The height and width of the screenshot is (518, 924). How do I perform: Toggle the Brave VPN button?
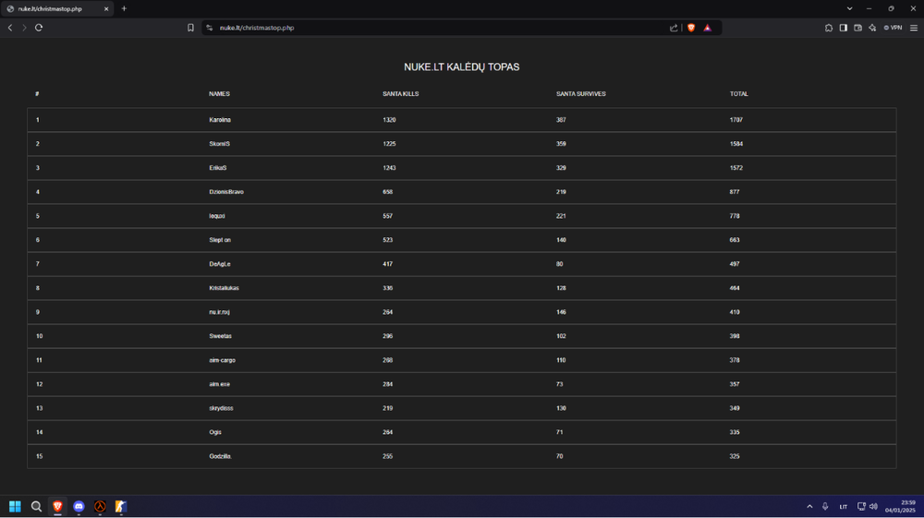point(893,28)
